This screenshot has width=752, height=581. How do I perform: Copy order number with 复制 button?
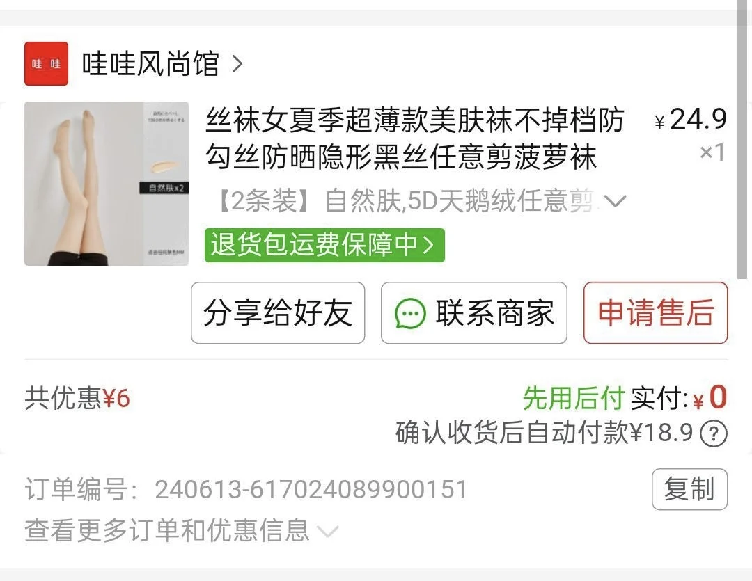pos(689,489)
